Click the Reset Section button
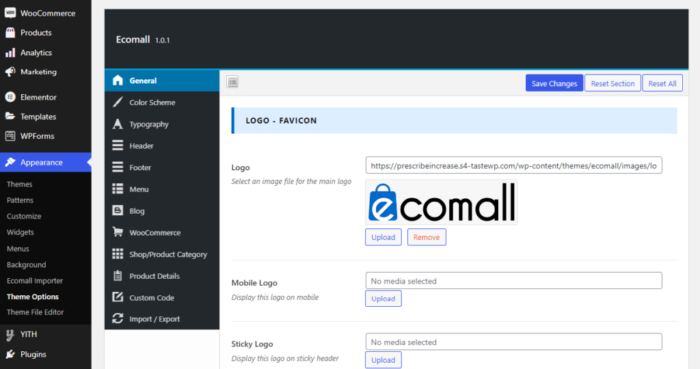 pyautogui.click(x=612, y=83)
